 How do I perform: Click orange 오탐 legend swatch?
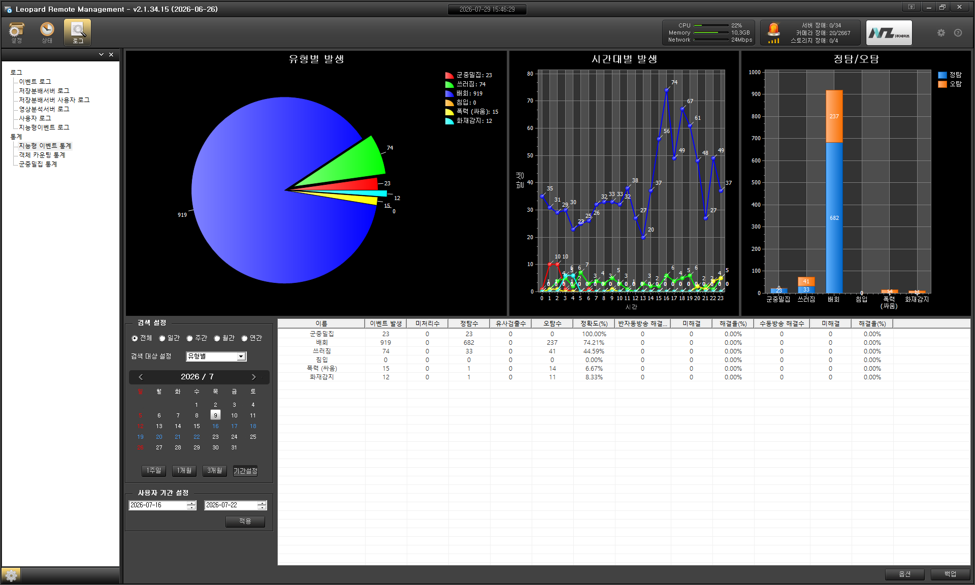click(942, 84)
